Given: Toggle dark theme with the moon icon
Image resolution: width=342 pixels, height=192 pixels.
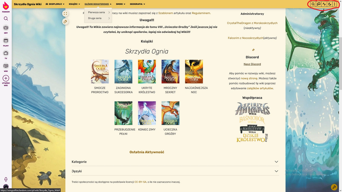Looking at the screenshot, I should click(330, 4).
